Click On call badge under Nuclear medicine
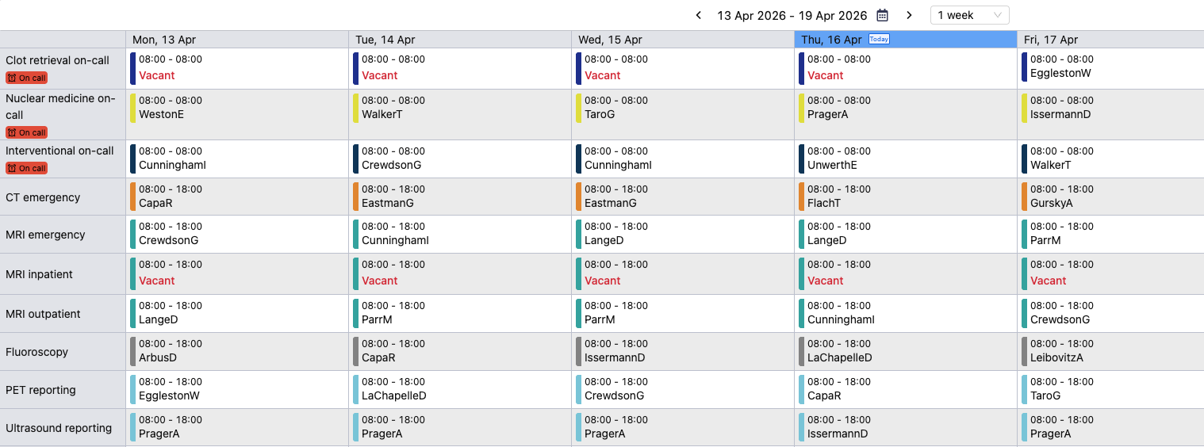 tap(26, 132)
